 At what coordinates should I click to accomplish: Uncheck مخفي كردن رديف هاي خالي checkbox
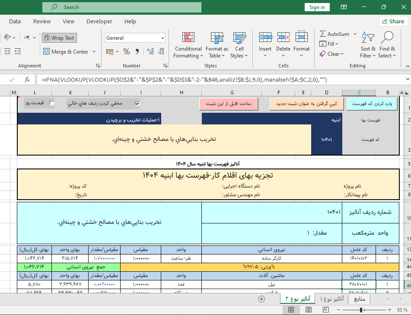[x=137, y=104]
